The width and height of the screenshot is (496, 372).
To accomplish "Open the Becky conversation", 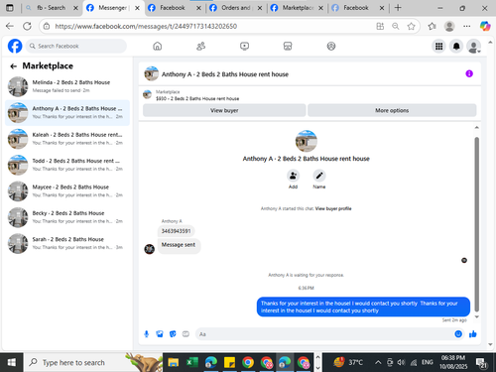I will (x=67, y=217).
